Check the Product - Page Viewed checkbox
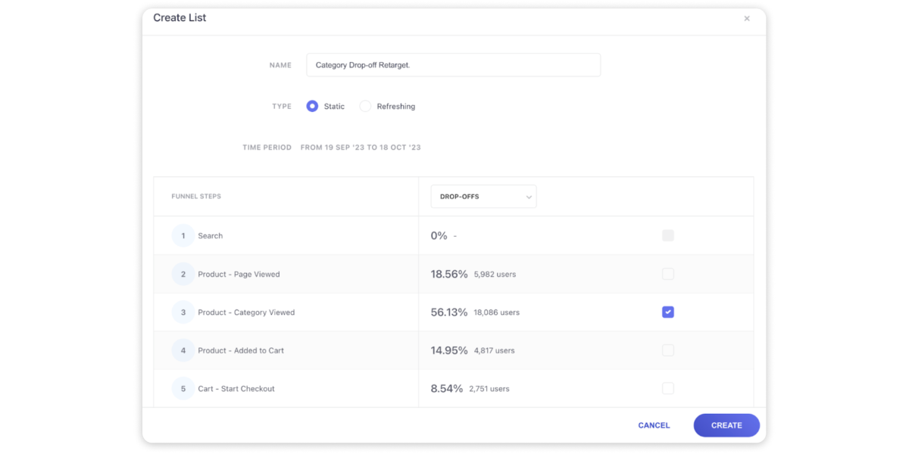Screen dimensions: 909x454 click(x=667, y=274)
